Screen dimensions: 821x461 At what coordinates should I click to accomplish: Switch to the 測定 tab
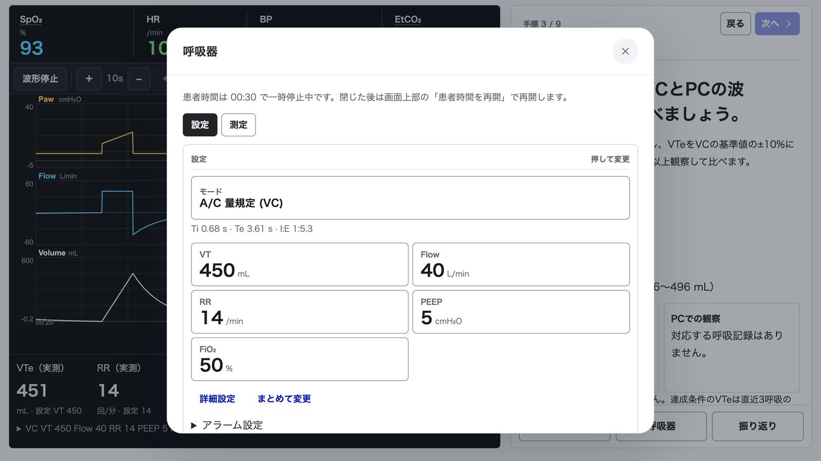coord(239,125)
